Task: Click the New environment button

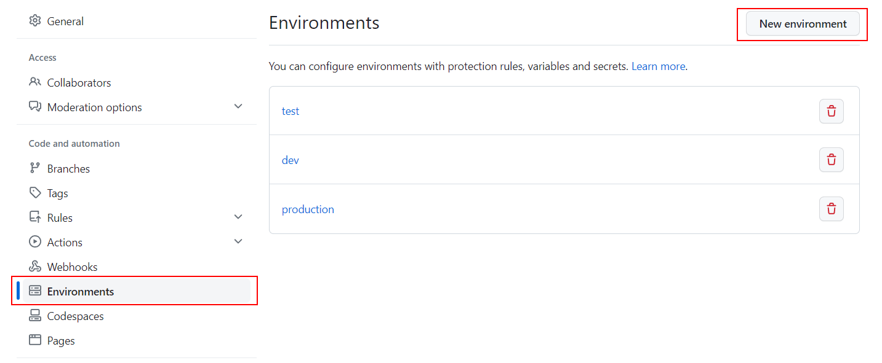Action: pos(803,24)
